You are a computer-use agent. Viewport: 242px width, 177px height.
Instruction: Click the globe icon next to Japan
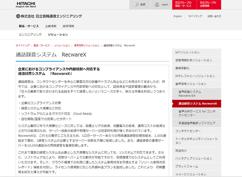157,5
